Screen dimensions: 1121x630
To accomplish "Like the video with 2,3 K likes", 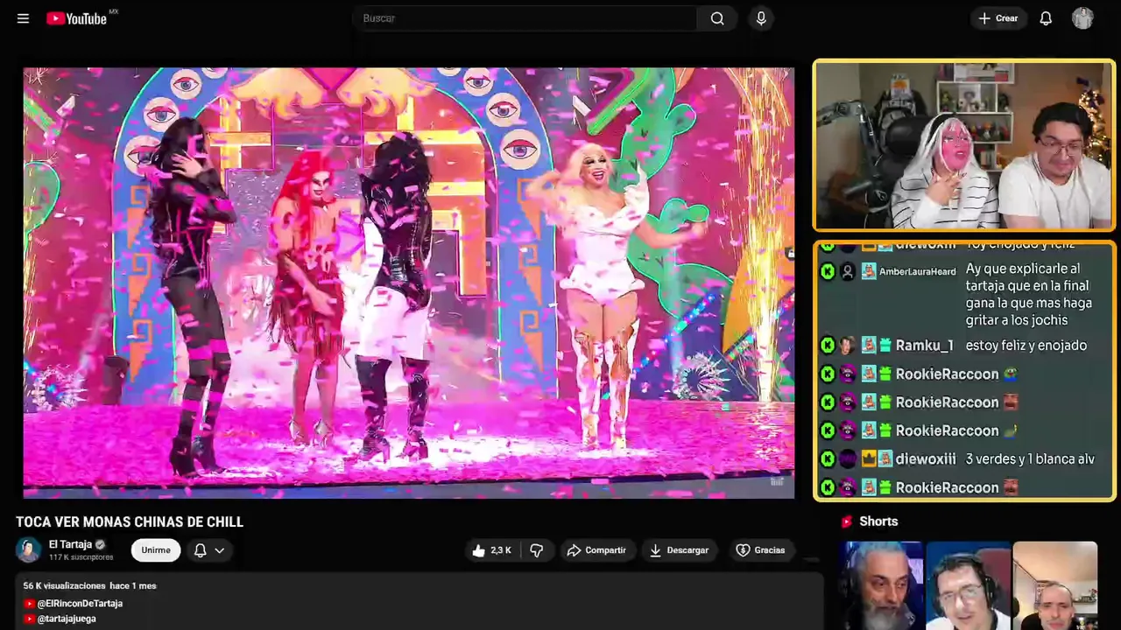I will click(491, 550).
